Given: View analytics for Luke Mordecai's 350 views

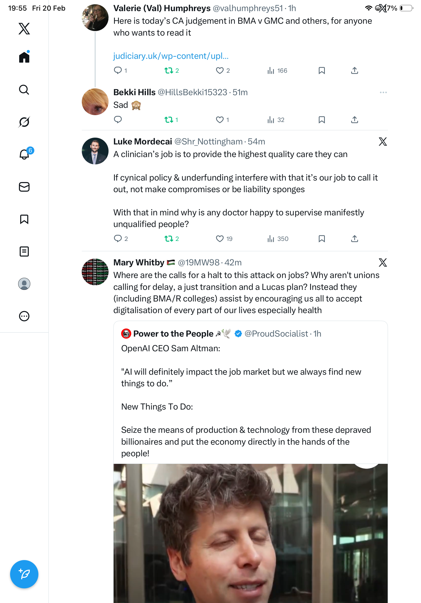Looking at the screenshot, I should pos(278,239).
